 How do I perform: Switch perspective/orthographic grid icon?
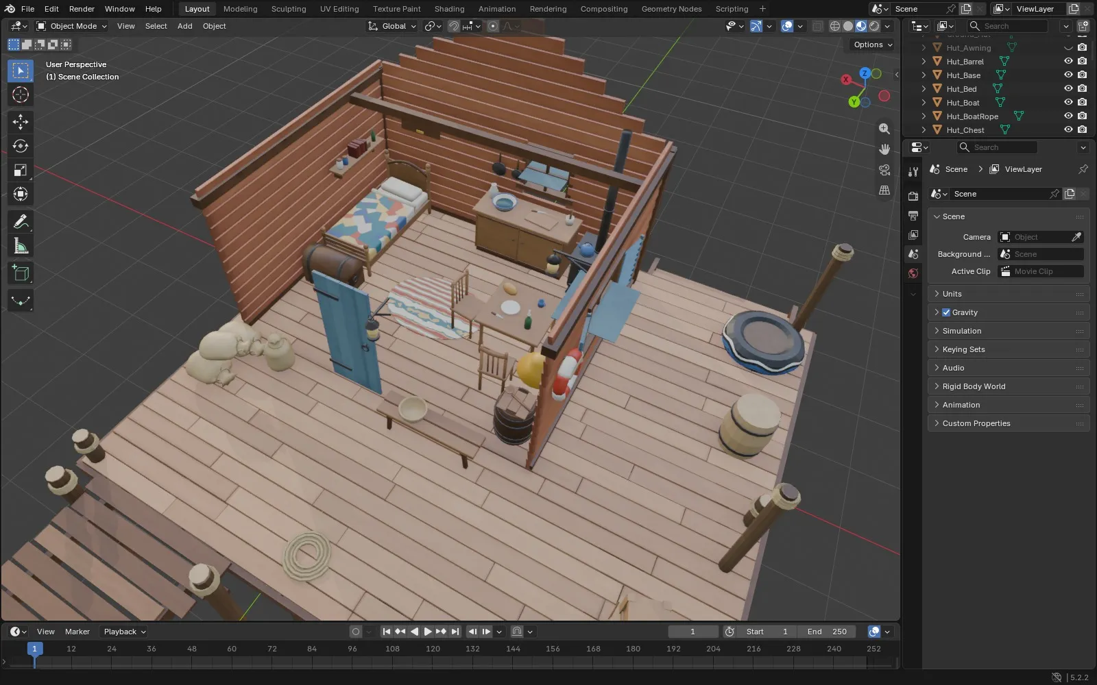(884, 190)
